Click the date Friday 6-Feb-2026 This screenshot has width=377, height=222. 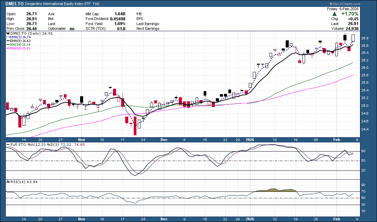click(x=343, y=9)
